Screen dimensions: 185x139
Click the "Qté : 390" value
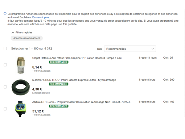point(169,80)
